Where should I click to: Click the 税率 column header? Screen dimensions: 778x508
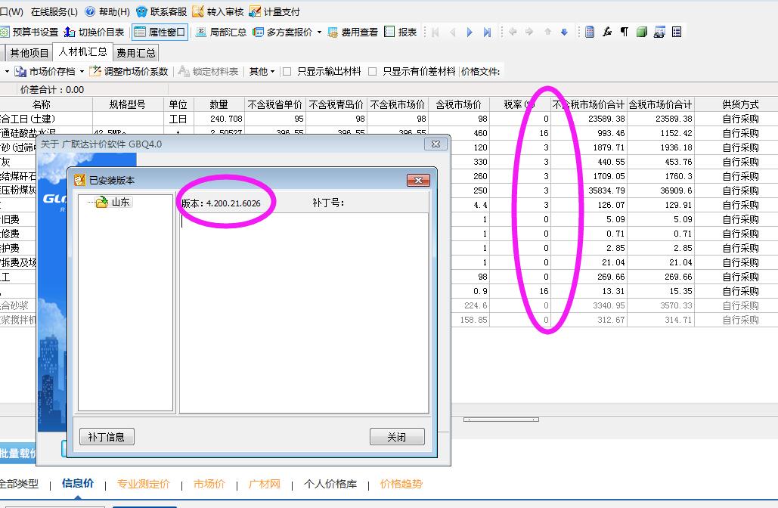pyautogui.click(x=520, y=104)
